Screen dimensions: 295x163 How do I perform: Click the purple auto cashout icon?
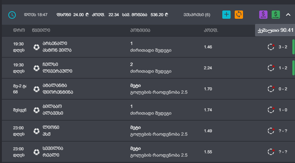click(x=263, y=15)
